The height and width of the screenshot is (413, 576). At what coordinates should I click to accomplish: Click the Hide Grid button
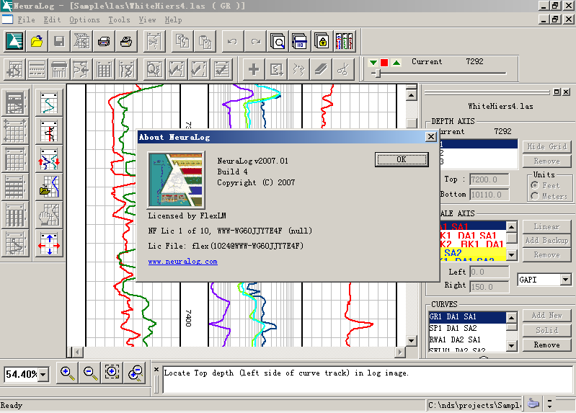click(x=547, y=146)
